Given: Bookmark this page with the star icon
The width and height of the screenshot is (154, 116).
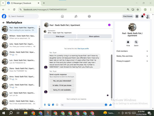Looking at the screenshot, I should click(x=138, y=10).
